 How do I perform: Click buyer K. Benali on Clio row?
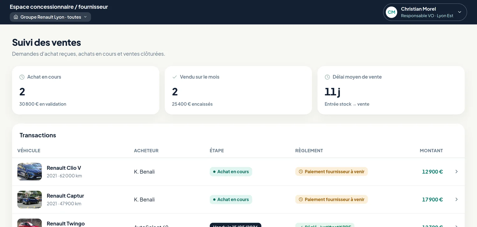point(144,172)
